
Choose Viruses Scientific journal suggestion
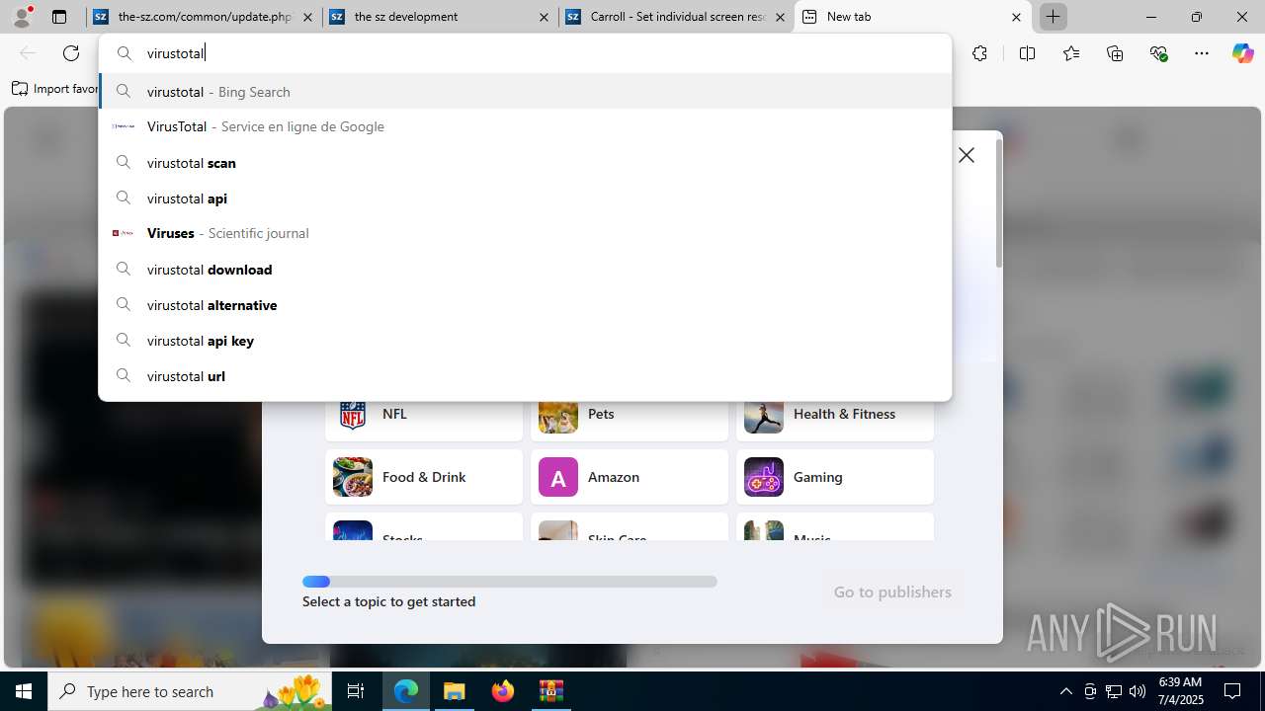(525, 233)
